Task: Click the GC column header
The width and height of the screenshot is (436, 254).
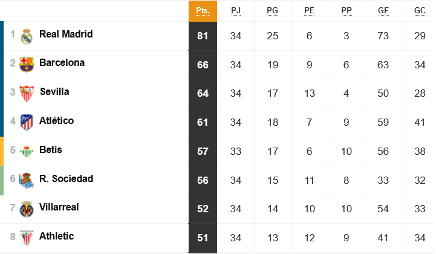Action: (420, 11)
